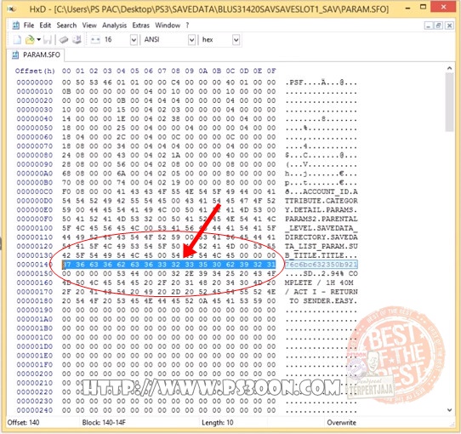Click status bar Offset: 140

pyautogui.click(x=23, y=423)
